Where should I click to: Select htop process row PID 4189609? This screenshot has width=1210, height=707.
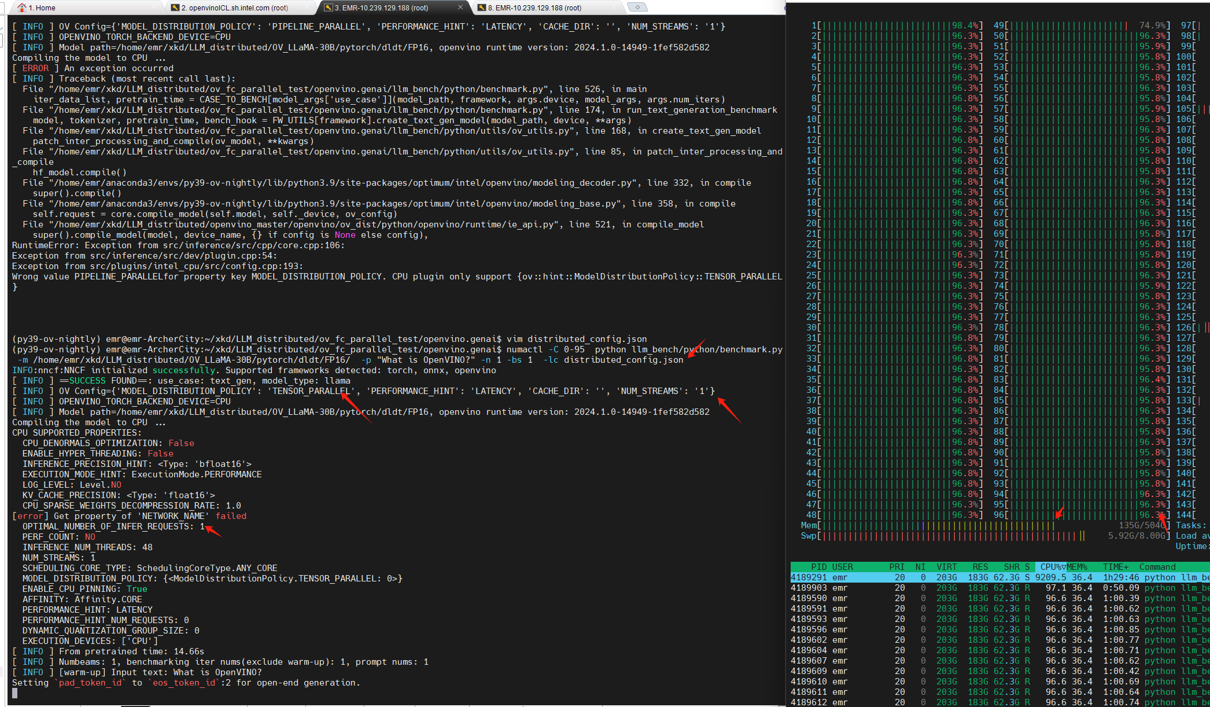pos(1000,671)
